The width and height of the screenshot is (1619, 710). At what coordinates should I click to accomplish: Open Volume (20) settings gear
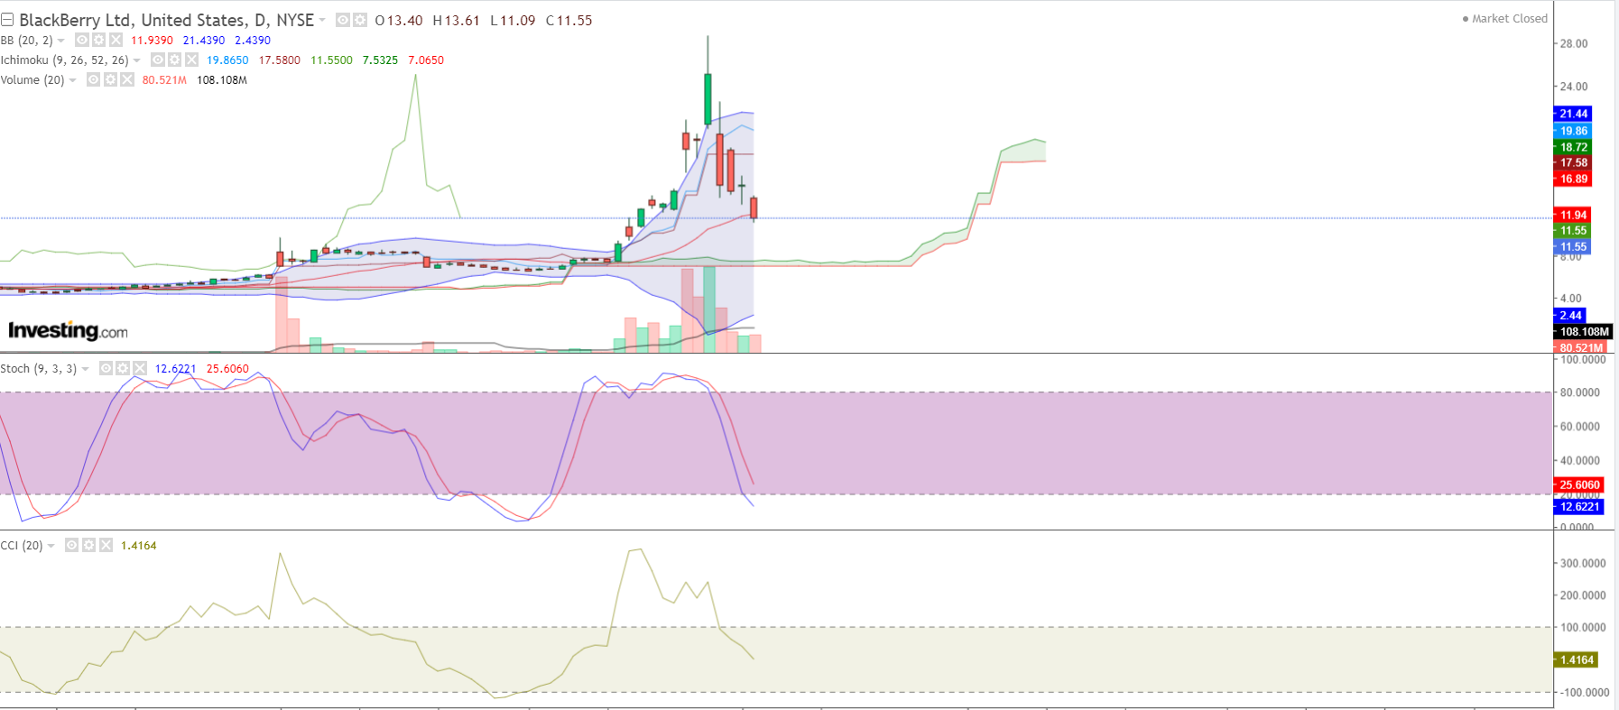pos(110,80)
